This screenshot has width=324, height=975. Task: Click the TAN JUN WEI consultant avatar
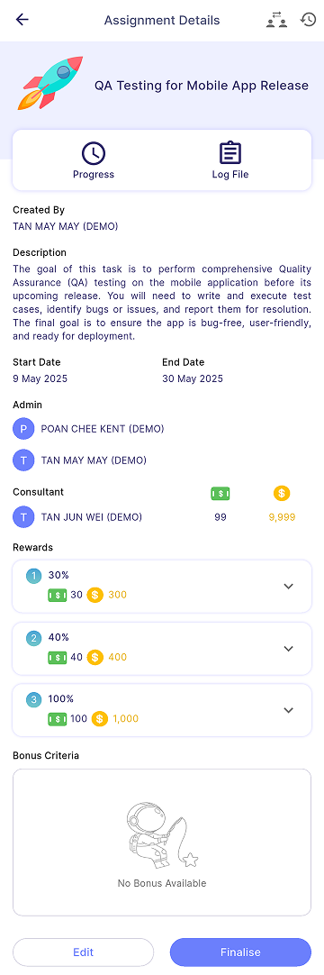click(x=23, y=516)
